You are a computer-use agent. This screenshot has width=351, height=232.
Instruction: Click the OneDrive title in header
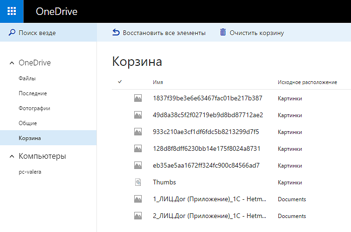coord(56,11)
